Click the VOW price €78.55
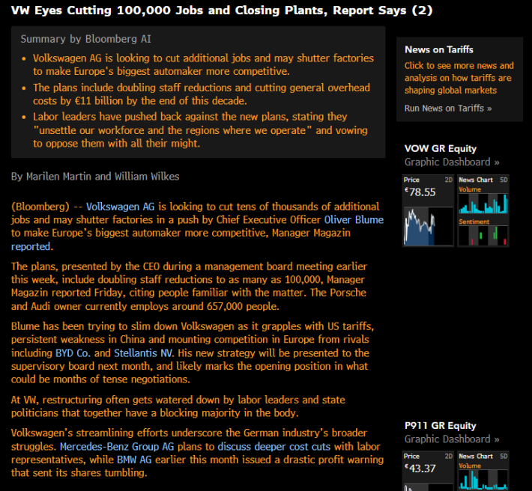The image size is (532, 491). 420,192
